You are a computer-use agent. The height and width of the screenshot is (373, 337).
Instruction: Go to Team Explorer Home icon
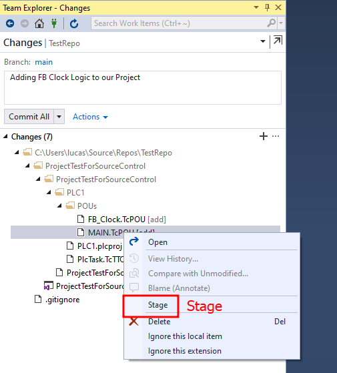click(x=39, y=23)
